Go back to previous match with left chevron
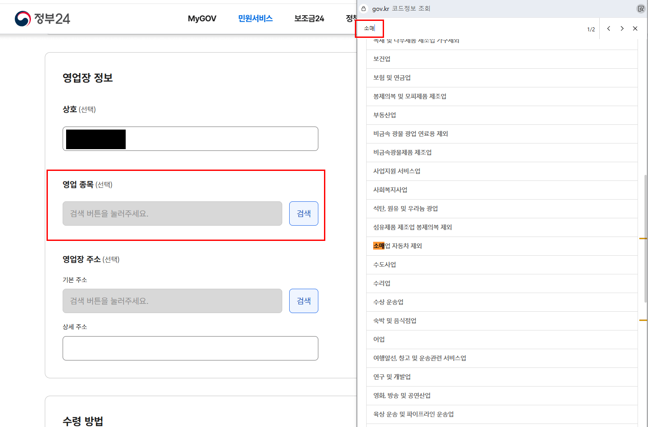Image resolution: width=648 pixels, height=427 pixels. tap(608, 28)
